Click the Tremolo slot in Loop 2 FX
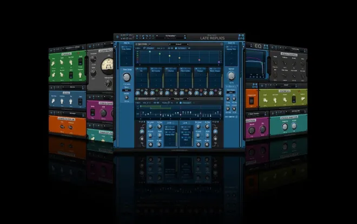Viewport: 357px width, 224px height. [x=186, y=134]
